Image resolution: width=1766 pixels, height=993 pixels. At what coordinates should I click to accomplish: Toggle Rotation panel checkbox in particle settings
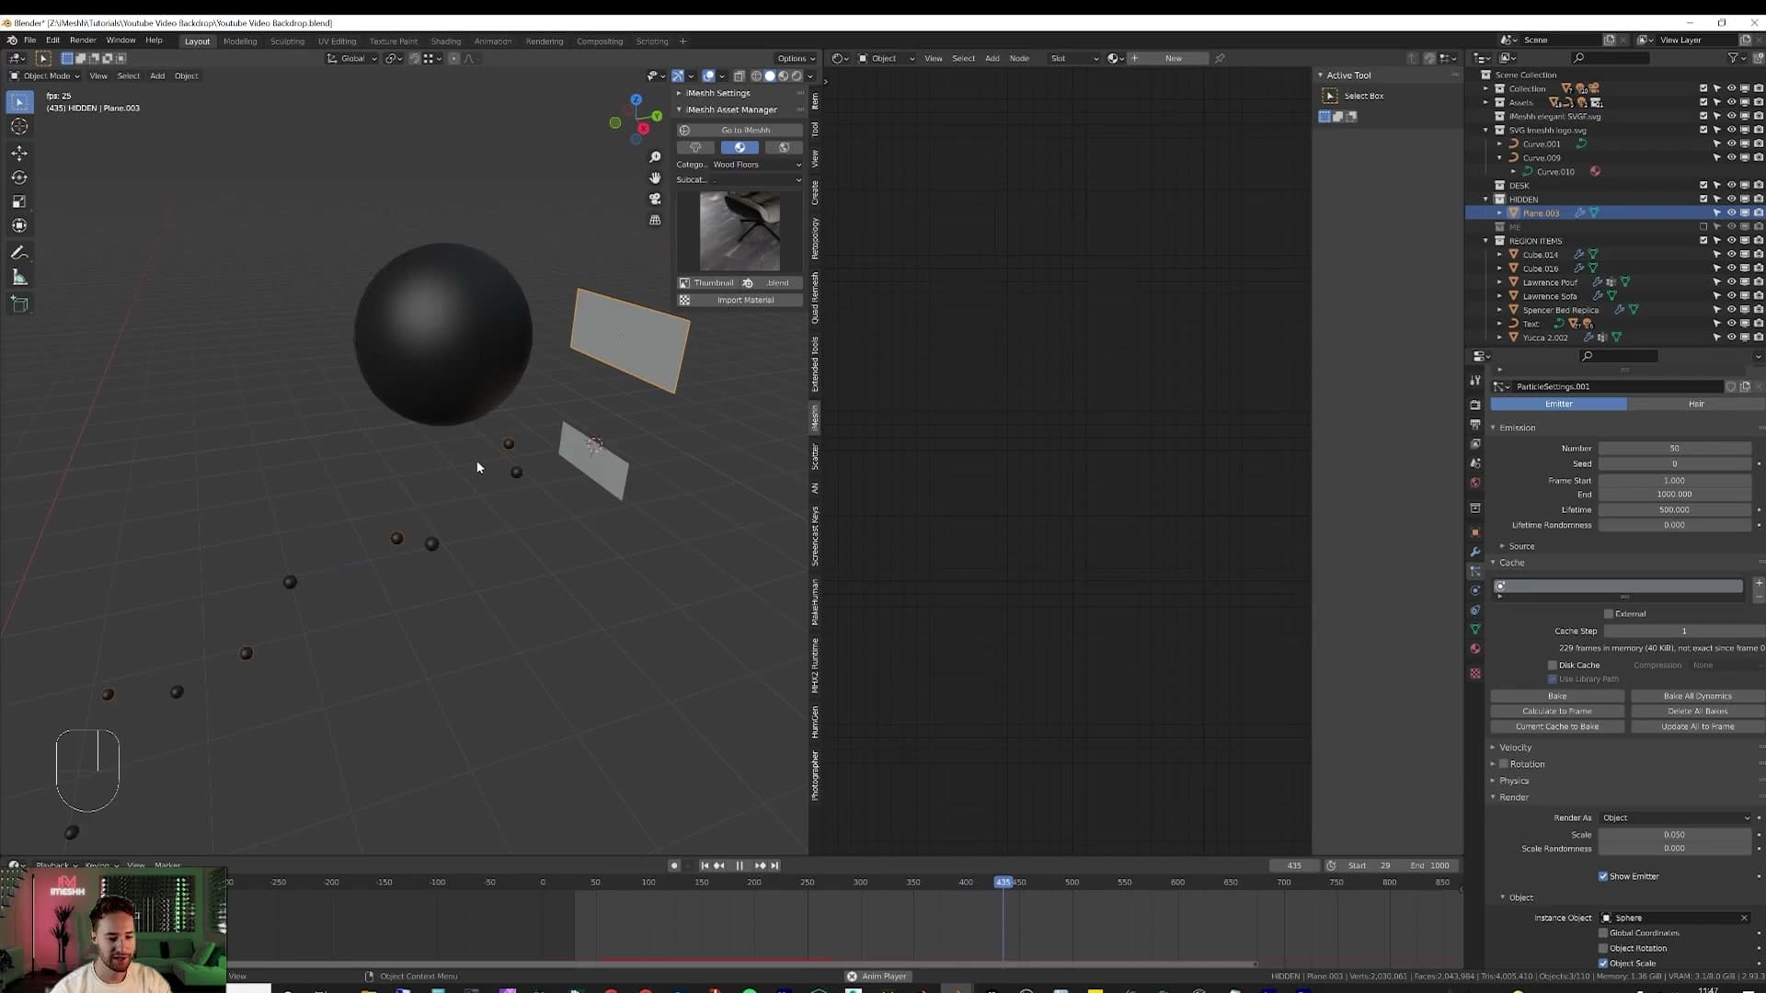pos(1504,764)
